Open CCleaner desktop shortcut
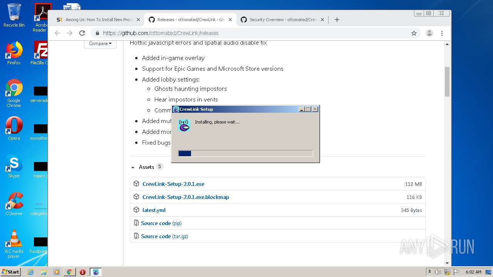493x277 pixels. point(14,204)
